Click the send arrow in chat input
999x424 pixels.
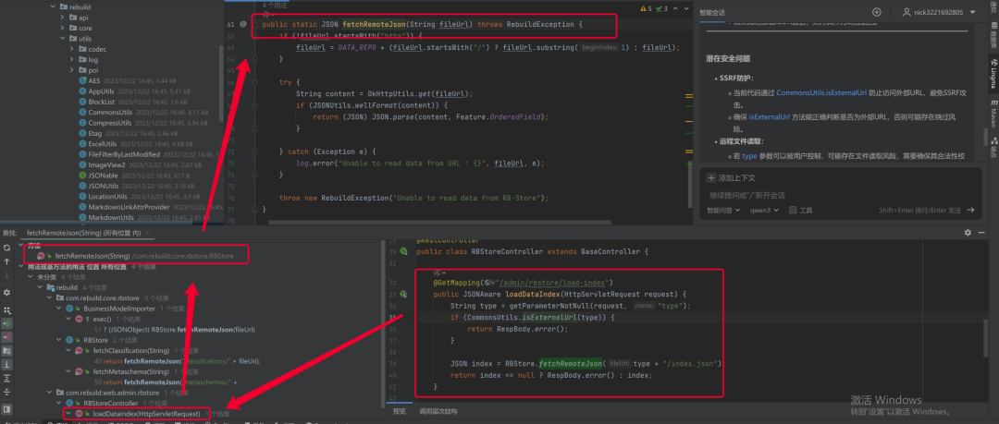970,210
